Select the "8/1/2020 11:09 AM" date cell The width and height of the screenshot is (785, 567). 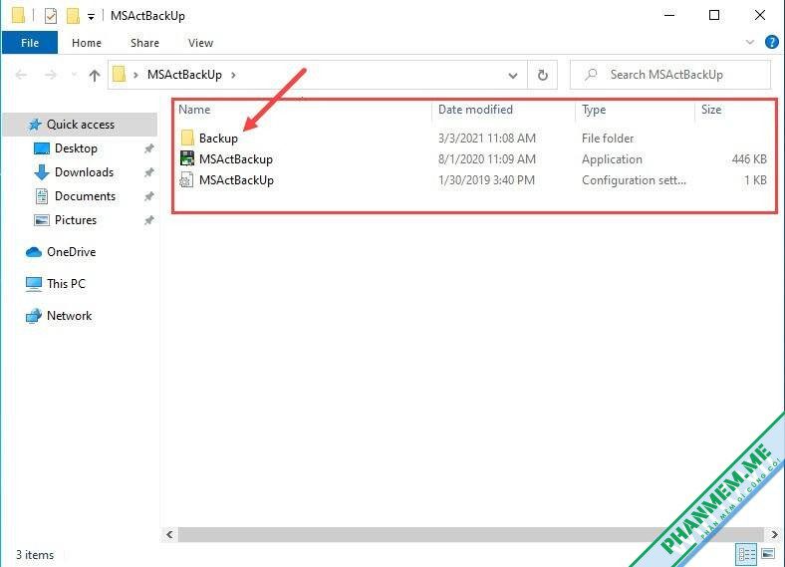[487, 159]
